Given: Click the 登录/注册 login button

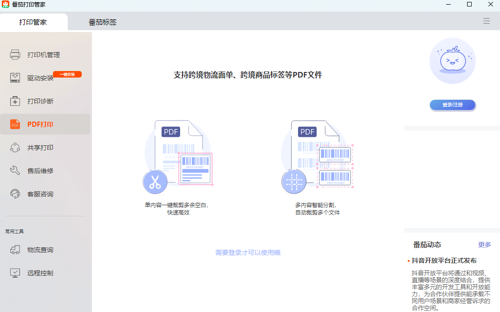Looking at the screenshot, I should 452,105.
